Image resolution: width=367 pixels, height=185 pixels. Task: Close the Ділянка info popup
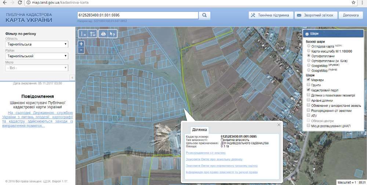(x=279, y=125)
